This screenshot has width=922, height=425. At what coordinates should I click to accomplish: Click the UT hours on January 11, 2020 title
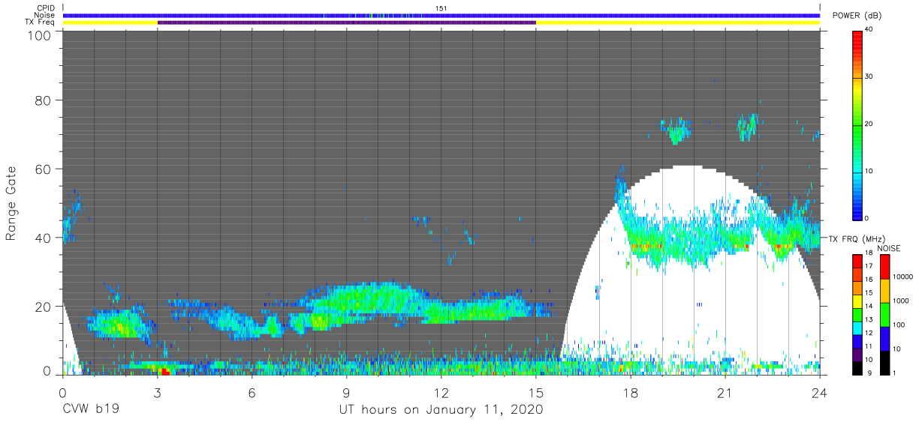pos(441,411)
